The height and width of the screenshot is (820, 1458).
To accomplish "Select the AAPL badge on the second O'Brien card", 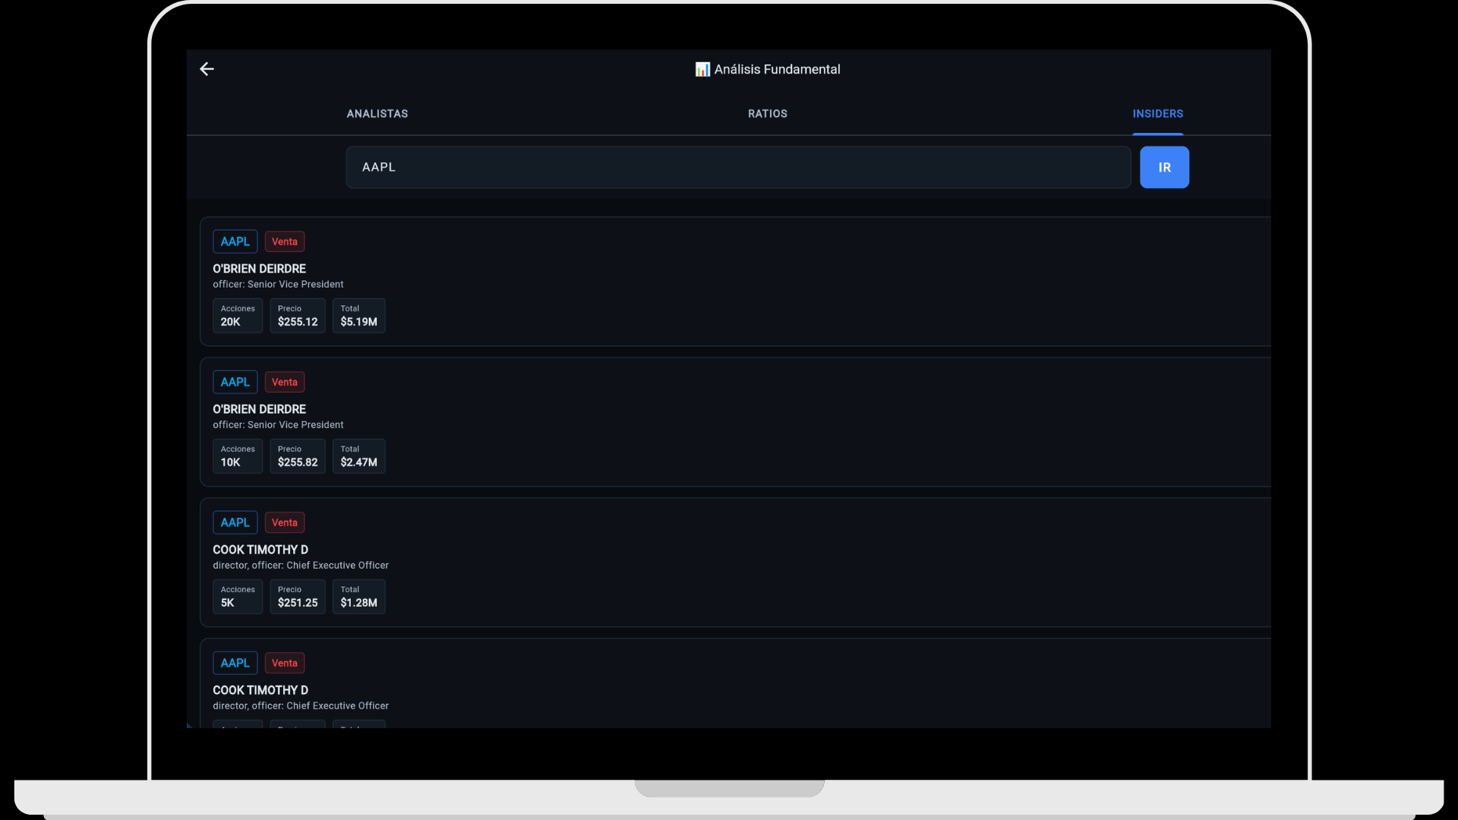I will click(235, 382).
